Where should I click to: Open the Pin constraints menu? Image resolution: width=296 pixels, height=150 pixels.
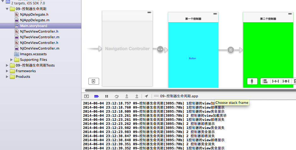(275, 81)
